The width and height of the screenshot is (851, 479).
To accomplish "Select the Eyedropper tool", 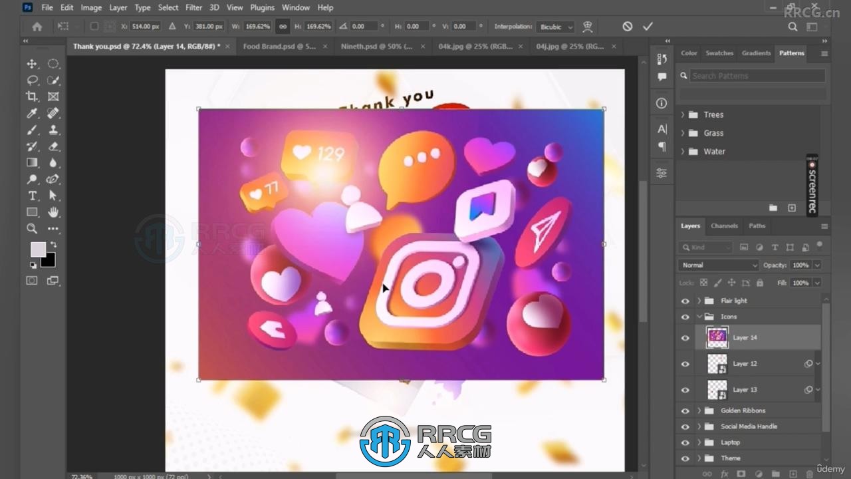I will click(x=32, y=113).
